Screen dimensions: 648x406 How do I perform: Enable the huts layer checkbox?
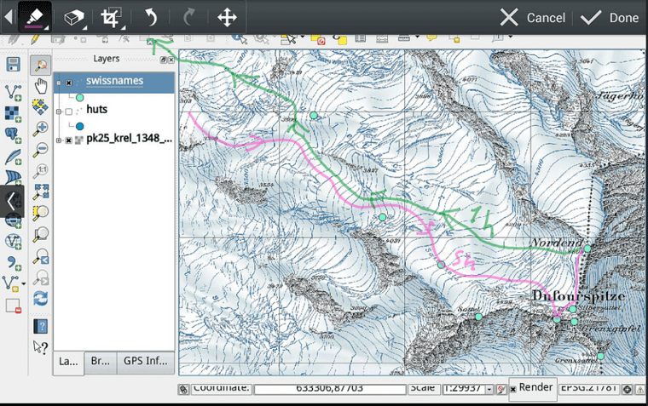69,110
